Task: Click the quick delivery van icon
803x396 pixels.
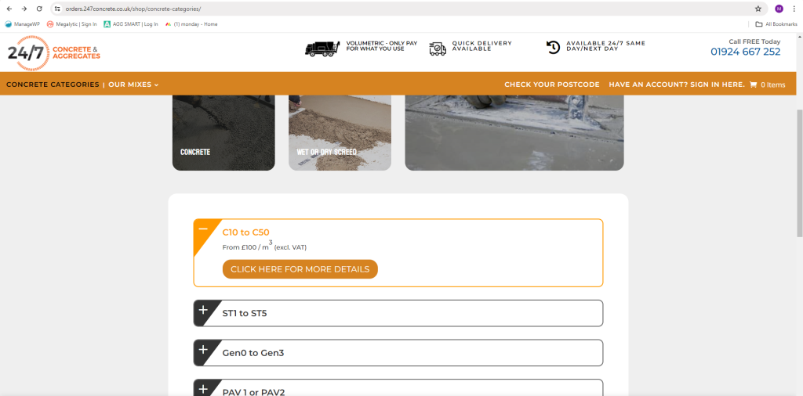Action: 438,49
